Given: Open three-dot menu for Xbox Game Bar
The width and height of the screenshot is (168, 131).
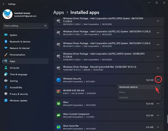Looking at the screenshot, I should [158, 127].
